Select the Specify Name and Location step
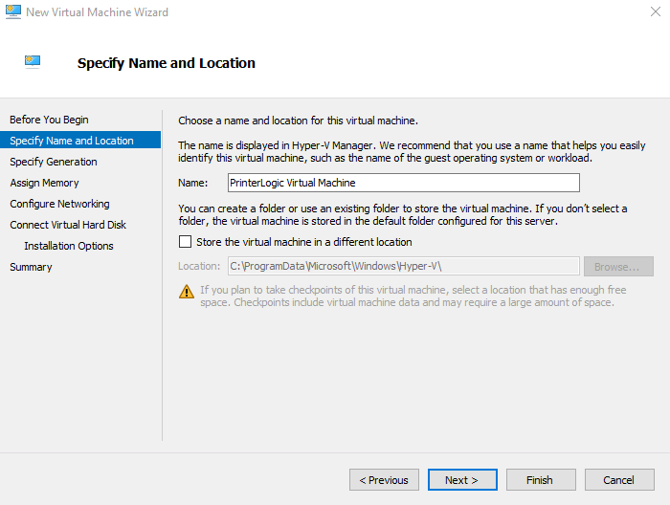670x505 pixels. click(x=80, y=141)
